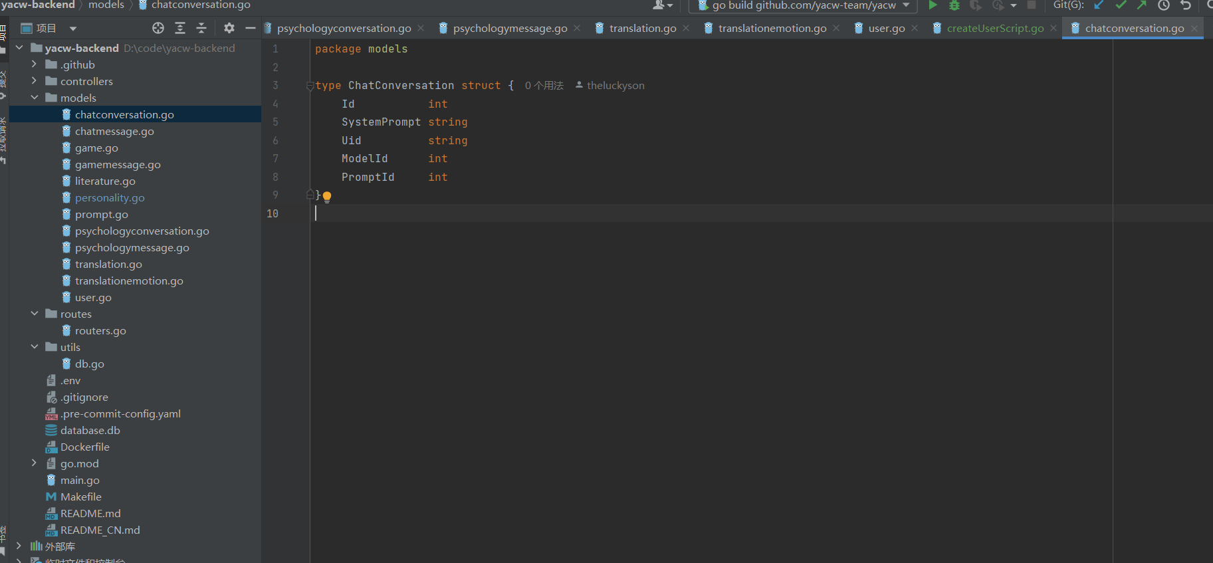Viewport: 1213px width, 563px height.
Task: Show Git history clock icon
Action: (1164, 5)
